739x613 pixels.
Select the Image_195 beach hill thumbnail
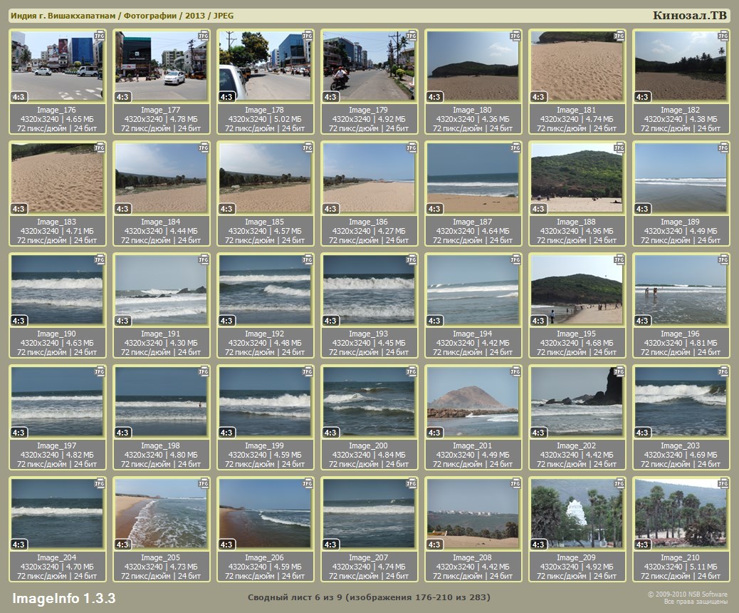point(577,289)
